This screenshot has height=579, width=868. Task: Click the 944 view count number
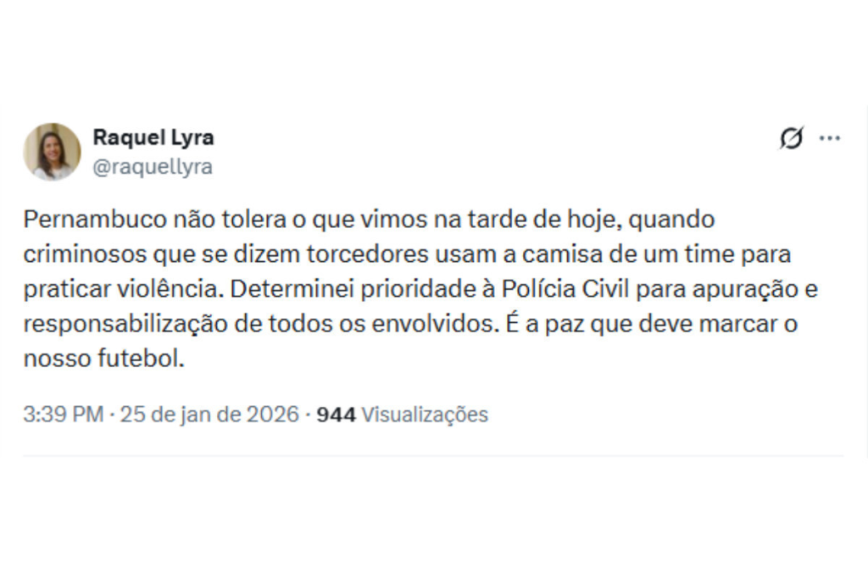coord(336,415)
